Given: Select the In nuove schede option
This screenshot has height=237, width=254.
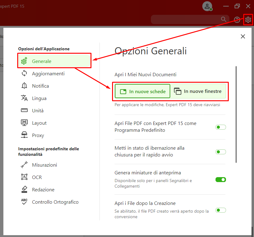Looking at the screenshot, I should [142, 91].
